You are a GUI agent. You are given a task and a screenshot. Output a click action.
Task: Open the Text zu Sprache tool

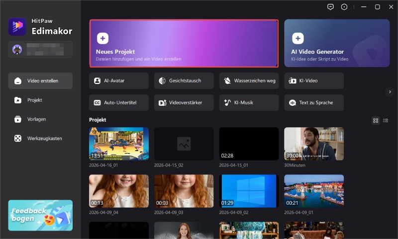(x=314, y=103)
